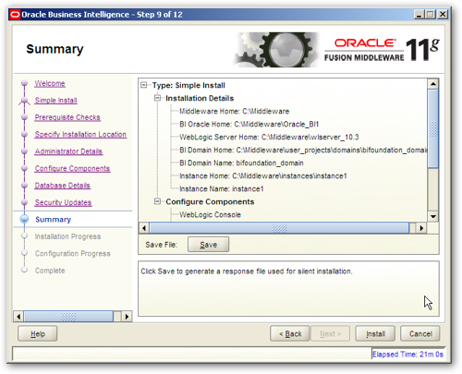462x374 pixels.
Task: Click the Help button
Action: (38, 333)
